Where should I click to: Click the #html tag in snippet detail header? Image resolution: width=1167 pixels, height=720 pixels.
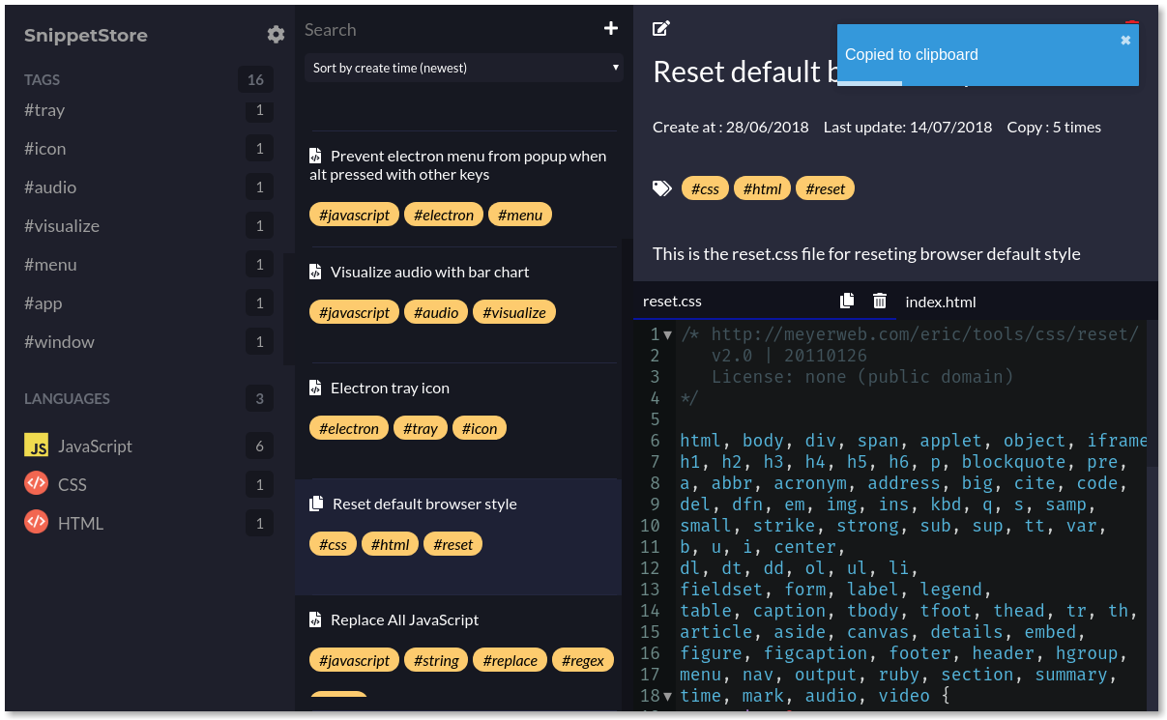click(762, 188)
